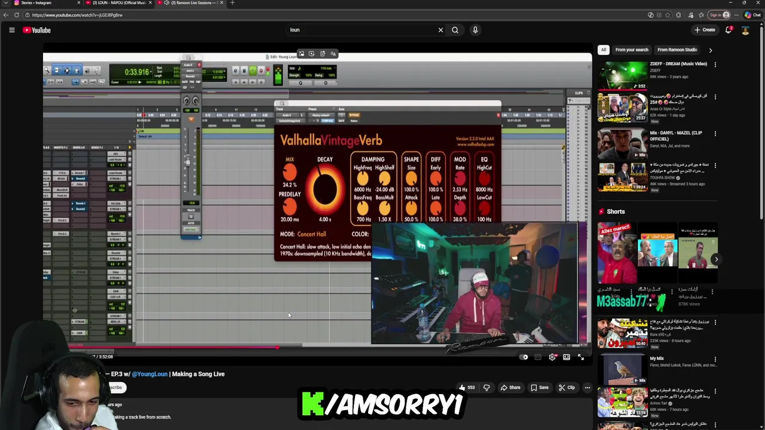
Task: Open the browser Copilot Chat button
Action: [x=752, y=15]
